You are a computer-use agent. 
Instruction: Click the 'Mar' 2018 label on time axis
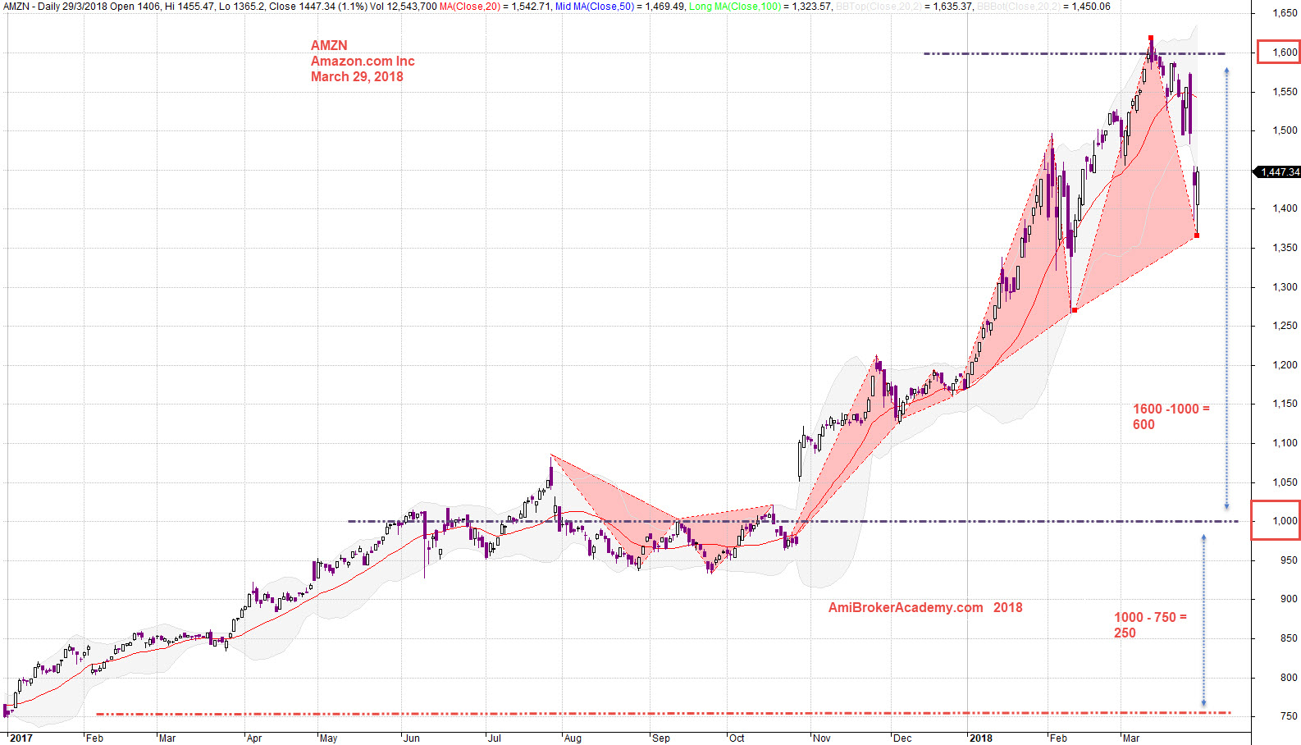tap(1131, 738)
